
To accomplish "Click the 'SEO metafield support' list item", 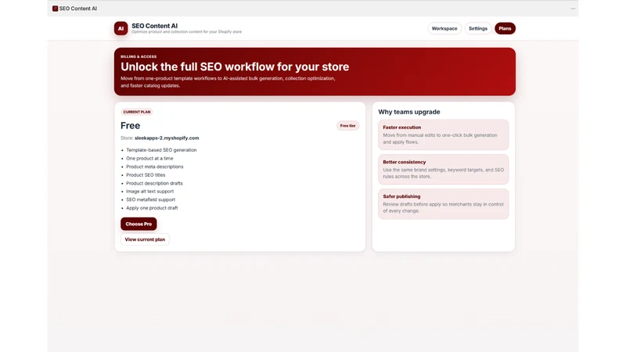I will point(150,199).
